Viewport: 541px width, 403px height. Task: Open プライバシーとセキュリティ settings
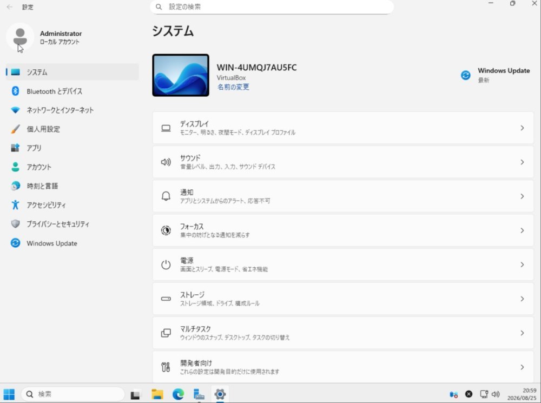tap(72, 224)
